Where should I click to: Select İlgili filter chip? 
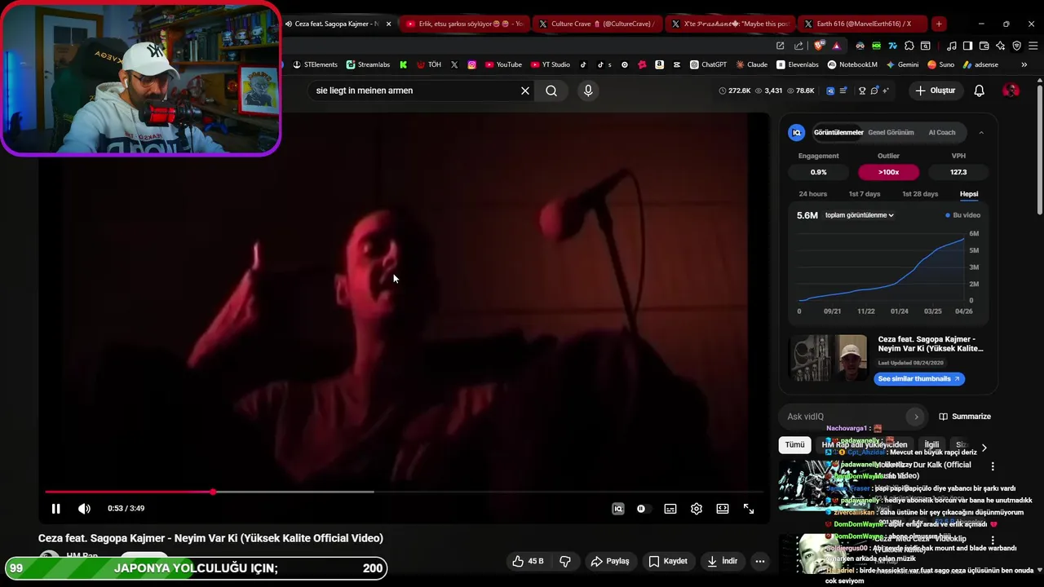[931, 445]
